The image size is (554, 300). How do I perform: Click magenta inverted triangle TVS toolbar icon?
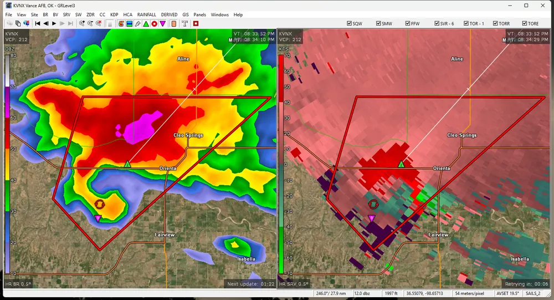162,24
